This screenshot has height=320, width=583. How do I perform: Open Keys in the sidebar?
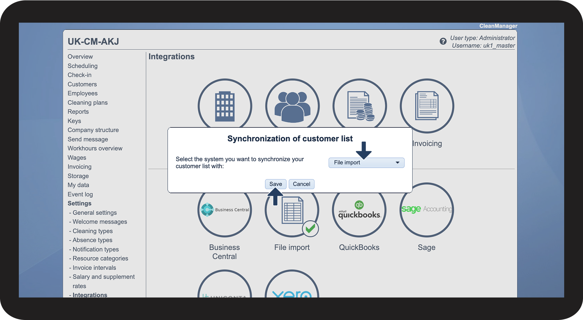point(74,121)
